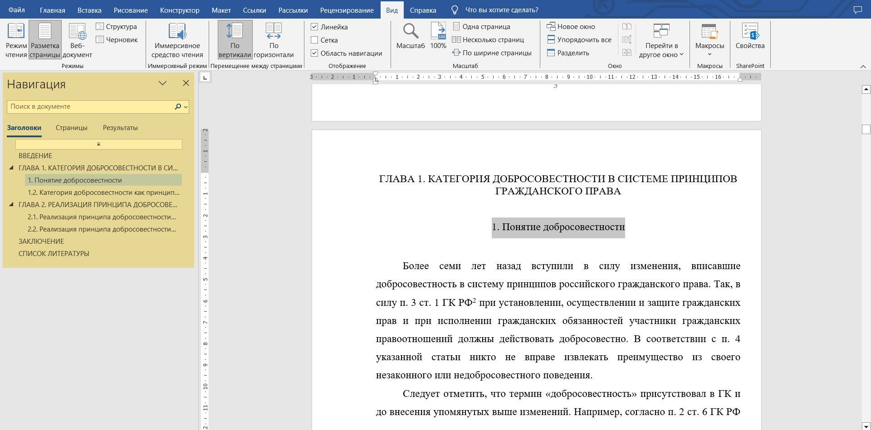871x430 pixels.
Task: Open Structure (Структура) outline view
Action: (117, 27)
